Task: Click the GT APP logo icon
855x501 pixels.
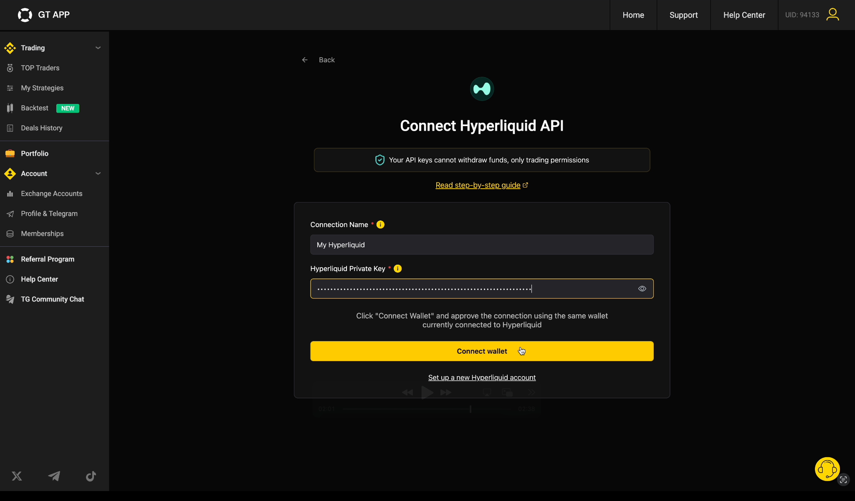Action: click(25, 15)
